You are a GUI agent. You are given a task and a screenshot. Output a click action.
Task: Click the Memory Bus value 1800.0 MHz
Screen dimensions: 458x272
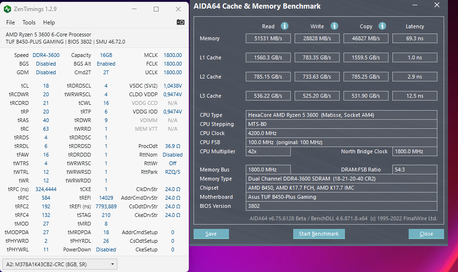268,170
